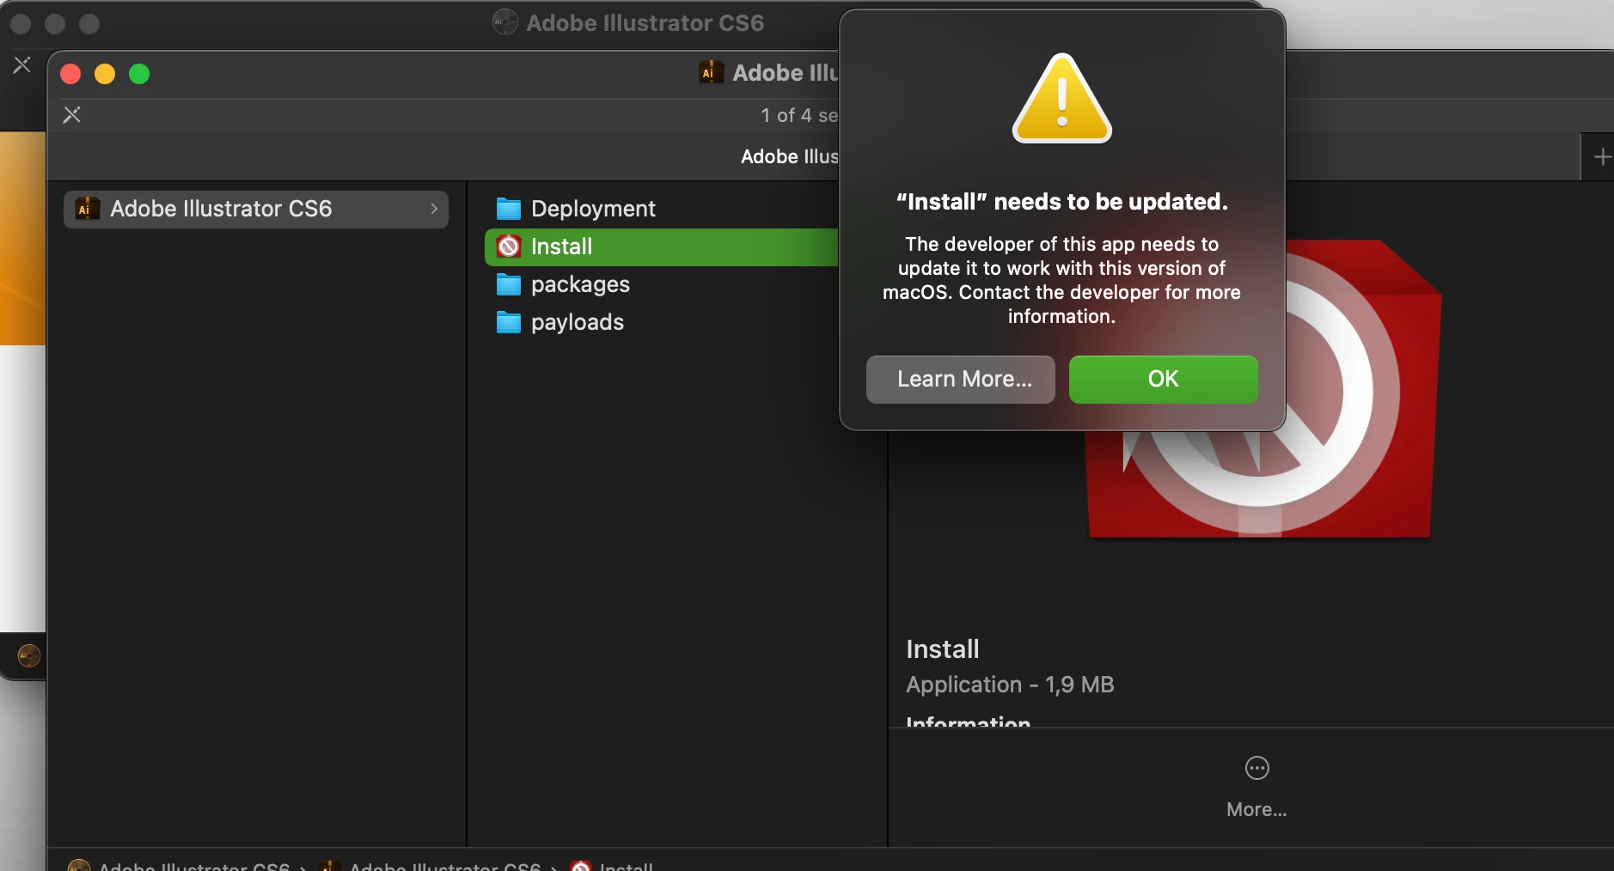
Task: Click the yellow warning triangle icon
Action: coord(1062,99)
